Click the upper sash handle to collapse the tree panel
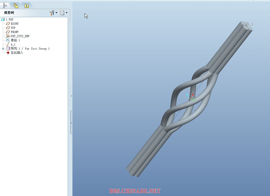270x196 pixels. [x=71, y=96]
